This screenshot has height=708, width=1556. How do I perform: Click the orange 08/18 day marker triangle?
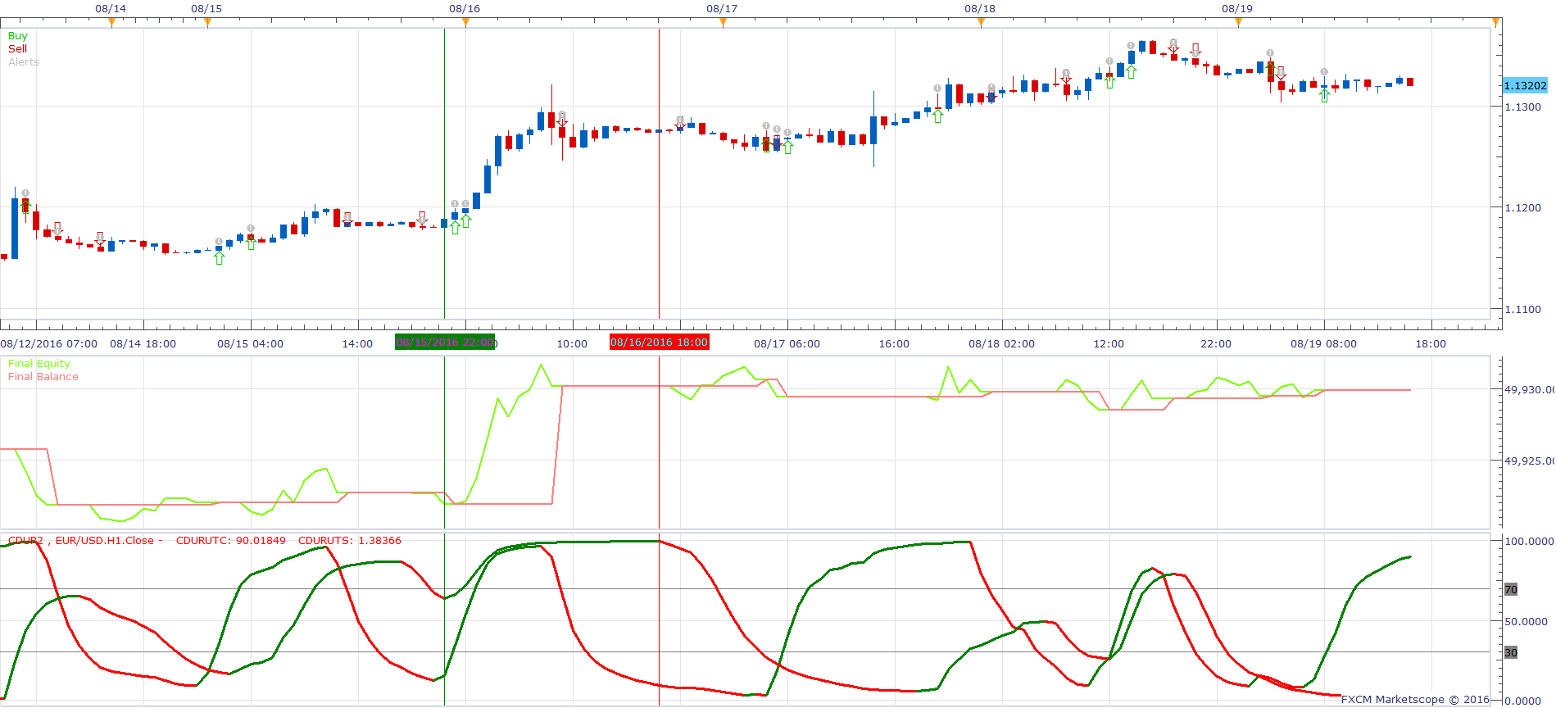[x=981, y=23]
